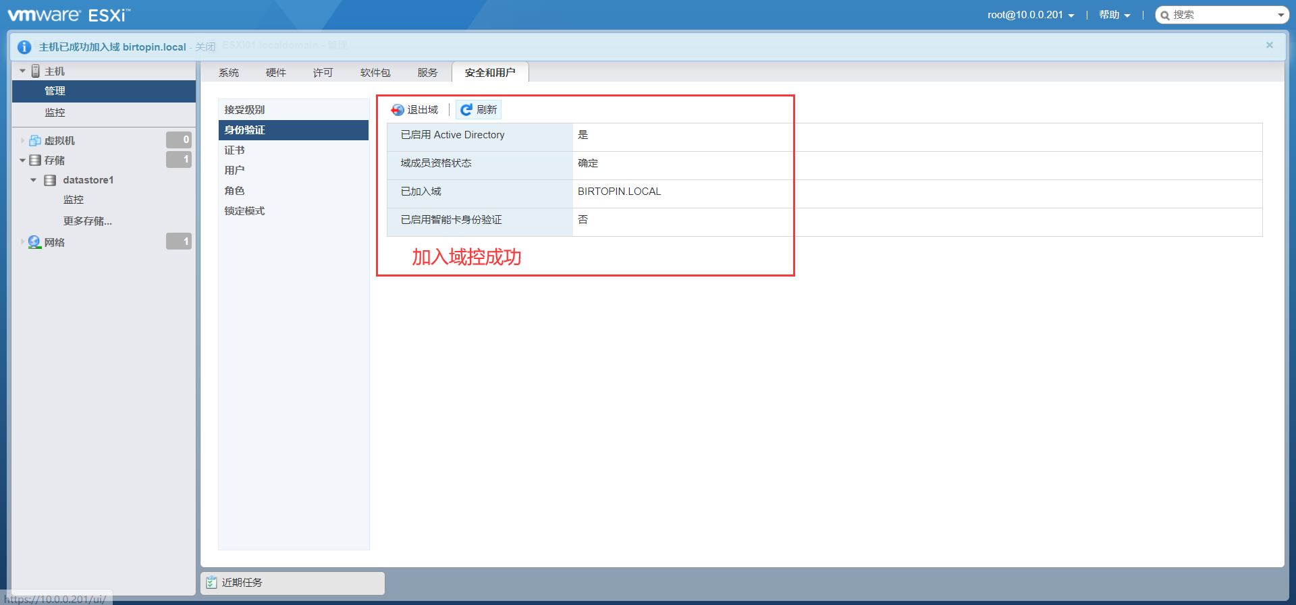Switch to the 许可 tab
1296x605 pixels.
323,72
